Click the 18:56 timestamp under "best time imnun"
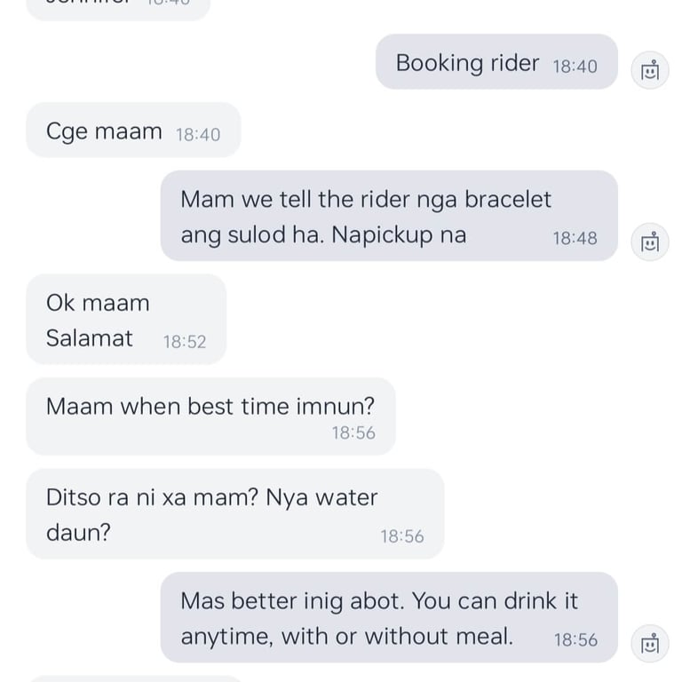 pos(353,432)
